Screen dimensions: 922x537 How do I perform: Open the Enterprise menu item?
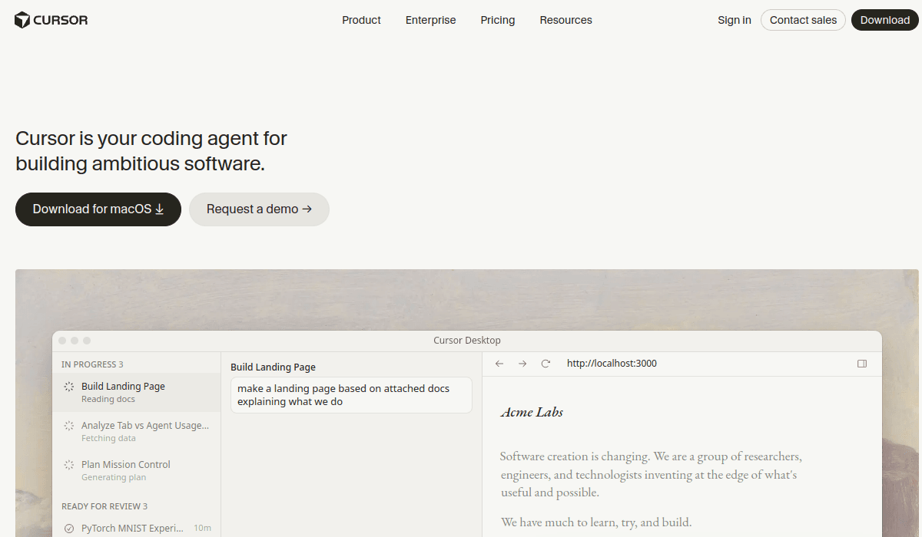pyautogui.click(x=430, y=20)
